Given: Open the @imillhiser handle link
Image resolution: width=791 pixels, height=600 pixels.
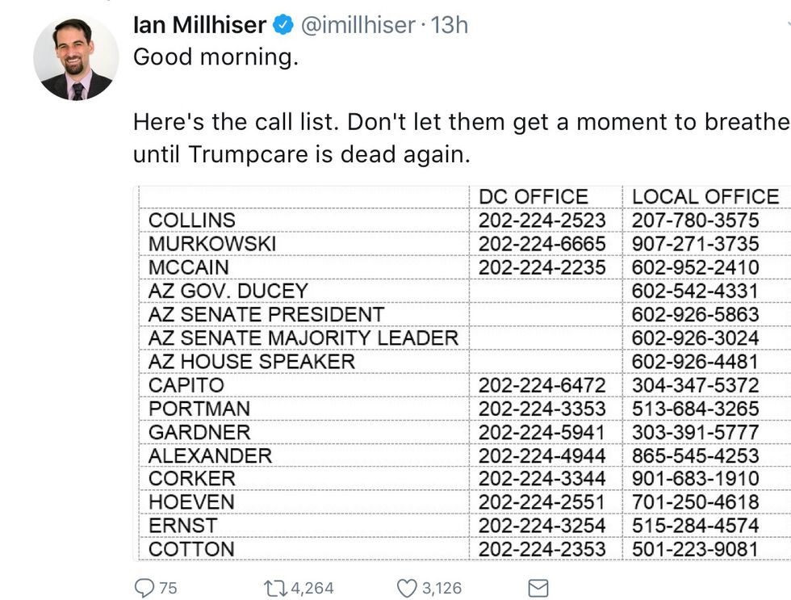Looking at the screenshot, I should (358, 25).
